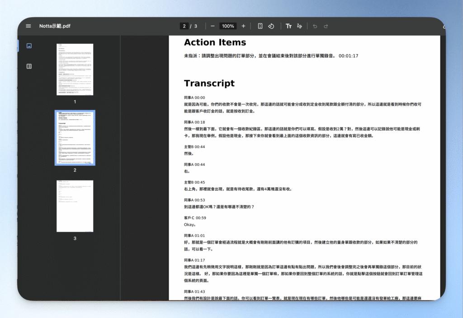Click the "同事A 00:18" speaker label
The height and width of the screenshot is (318, 463).
[194, 122]
